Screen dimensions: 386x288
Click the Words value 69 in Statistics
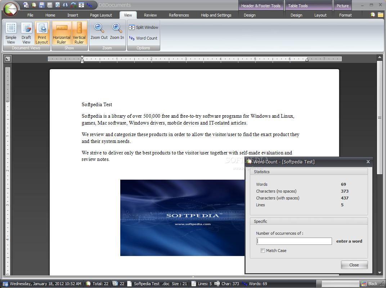point(344,184)
